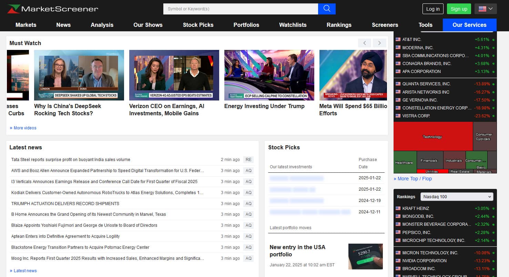Viewport: 509px width, 277px height.
Task: Click the red Technology sector heatmap tile
Action: click(x=433, y=137)
